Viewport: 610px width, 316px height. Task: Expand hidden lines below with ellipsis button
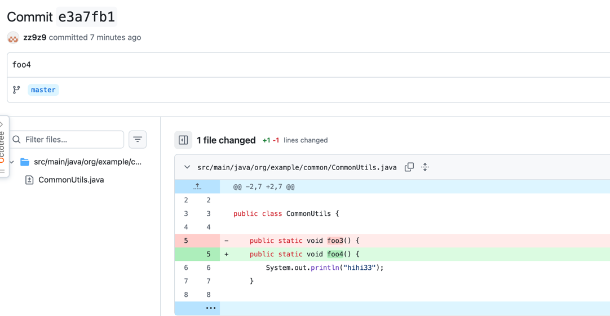(210, 308)
